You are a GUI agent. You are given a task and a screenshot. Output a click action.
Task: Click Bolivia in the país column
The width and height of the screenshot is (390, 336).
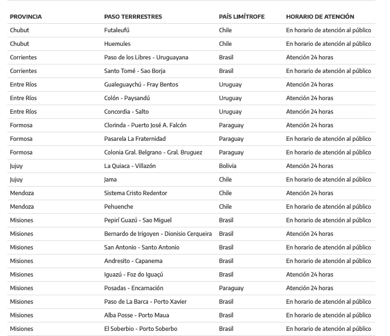pos(228,166)
